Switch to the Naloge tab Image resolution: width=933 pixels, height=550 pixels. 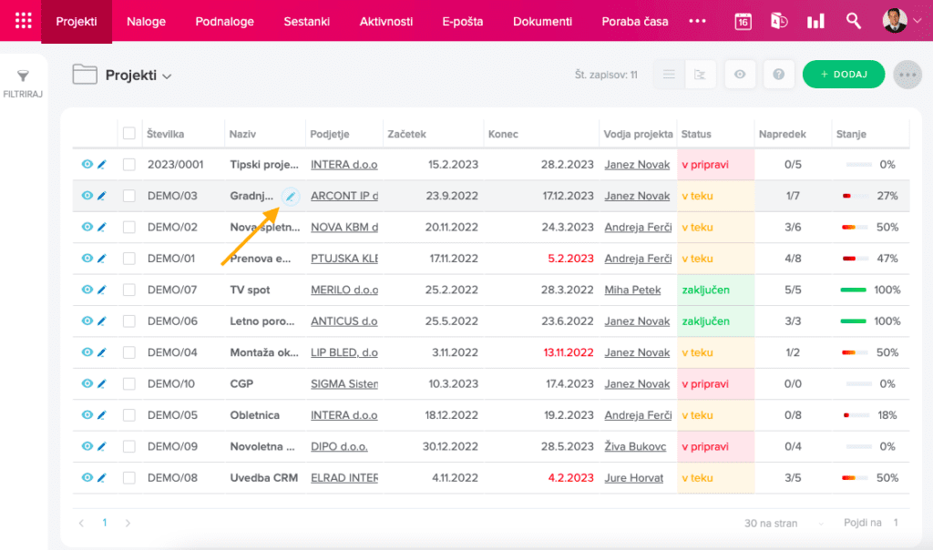[x=146, y=21]
